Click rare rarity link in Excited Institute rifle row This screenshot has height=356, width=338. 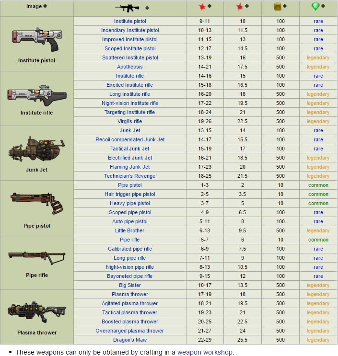pos(318,85)
